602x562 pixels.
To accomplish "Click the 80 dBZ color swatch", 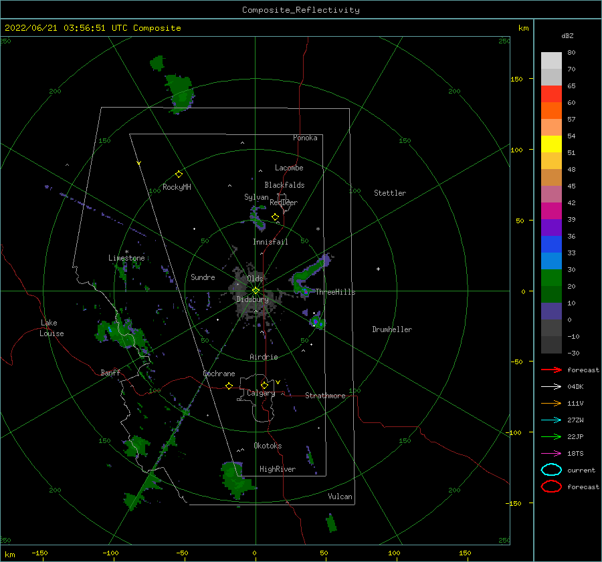I will (x=551, y=60).
